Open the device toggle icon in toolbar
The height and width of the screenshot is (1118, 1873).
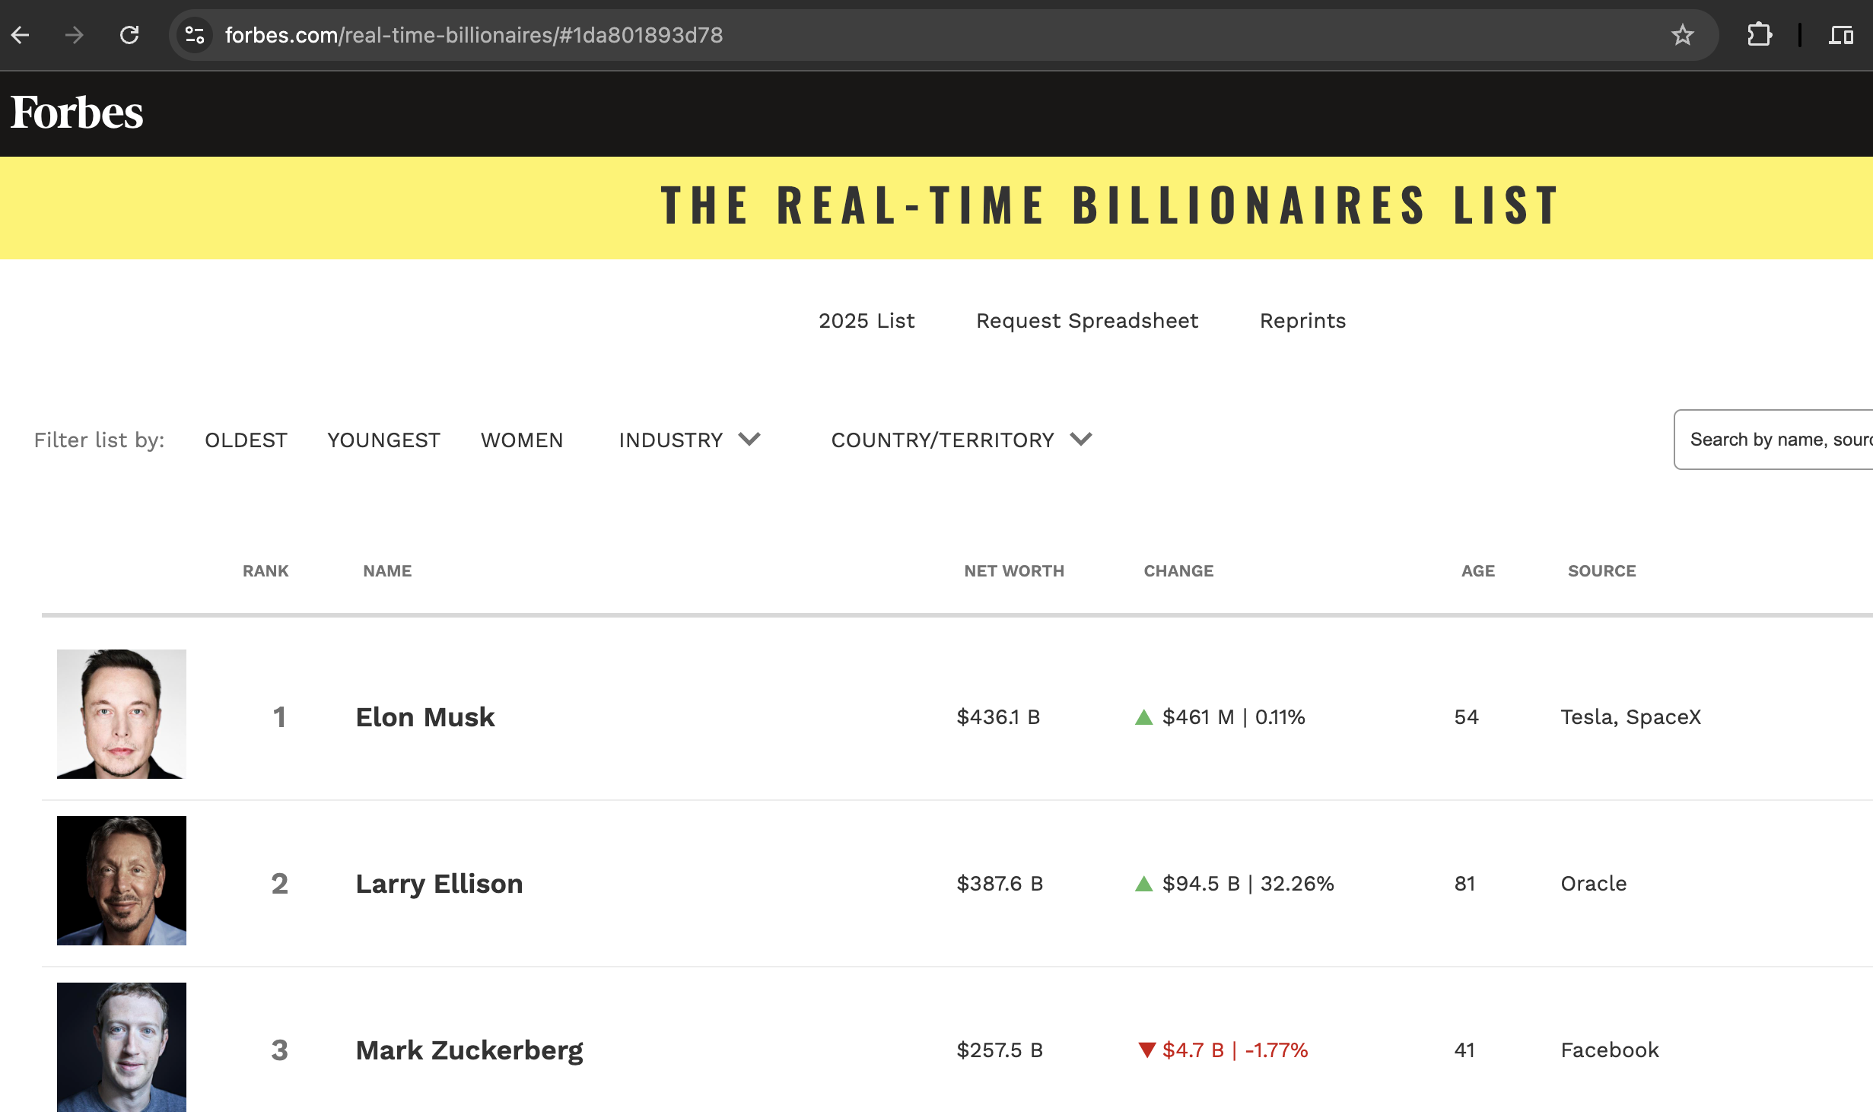tap(1840, 35)
